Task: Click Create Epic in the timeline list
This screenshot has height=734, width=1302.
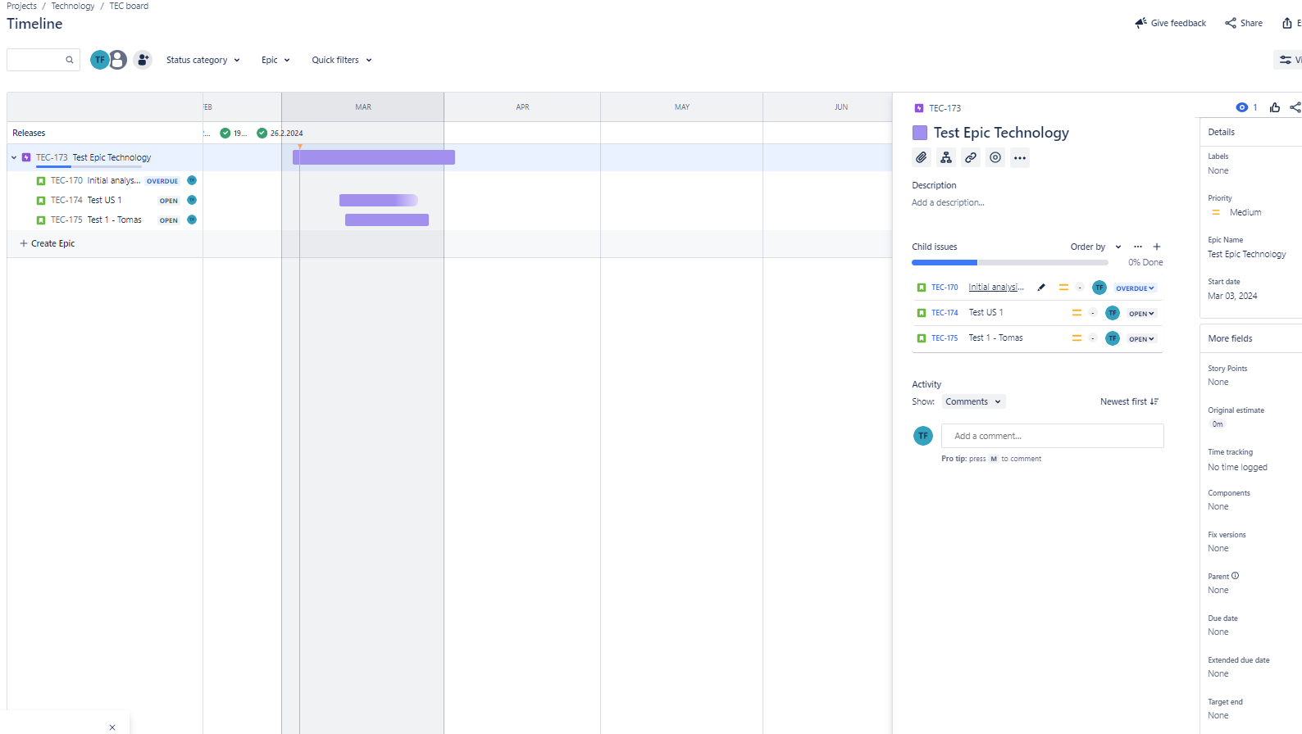Action: point(48,243)
